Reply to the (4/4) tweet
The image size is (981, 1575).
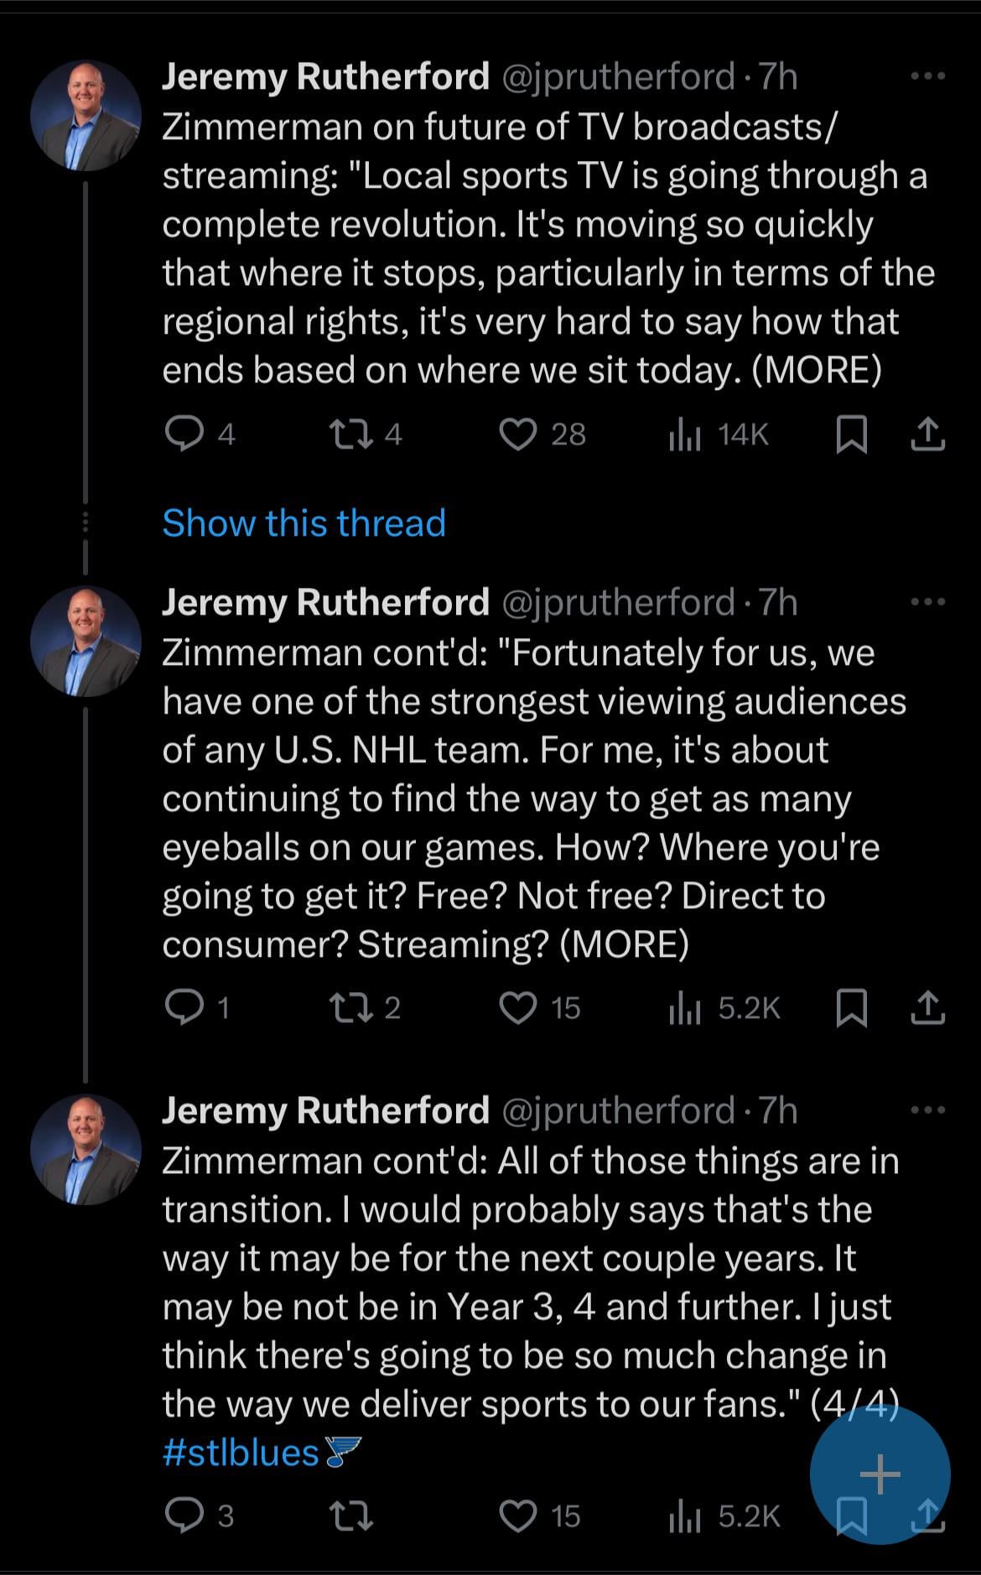pyautogui.click(x=179, y=1515)
